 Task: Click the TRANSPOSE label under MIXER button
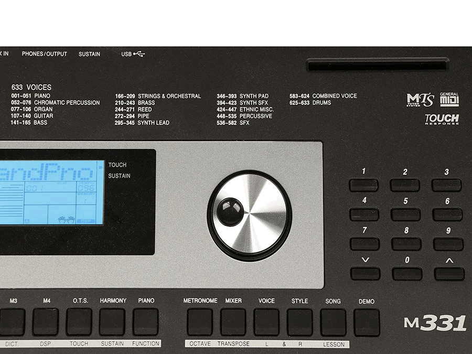coord(233,344)
